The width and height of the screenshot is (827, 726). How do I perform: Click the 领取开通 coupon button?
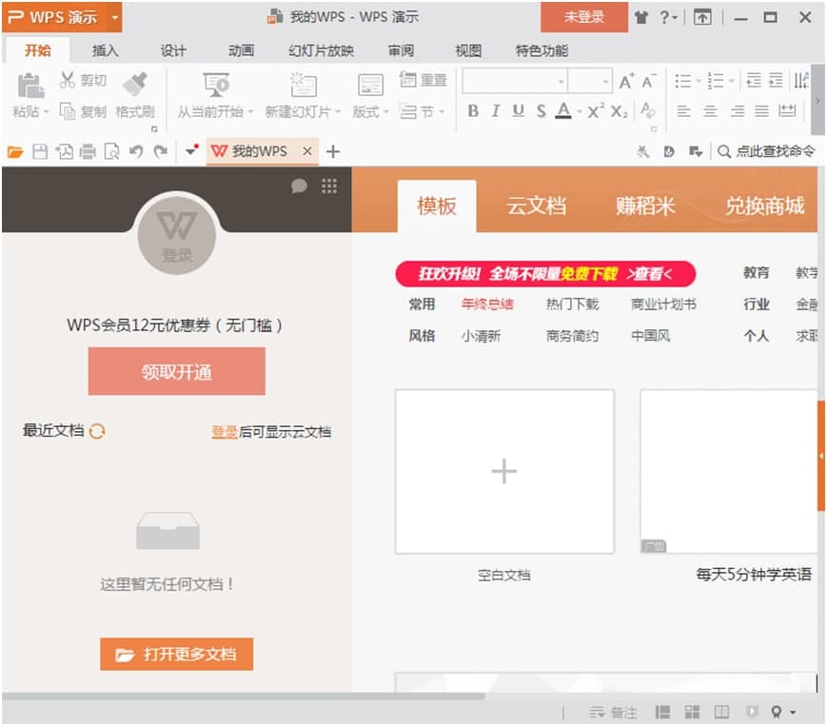click(x=176, y=371)
